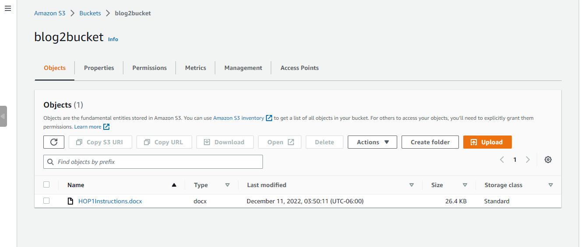The width and height of the screenshot is (584, 247).
Task: Open the Learn more link
Action: click(x=88, y=127)
